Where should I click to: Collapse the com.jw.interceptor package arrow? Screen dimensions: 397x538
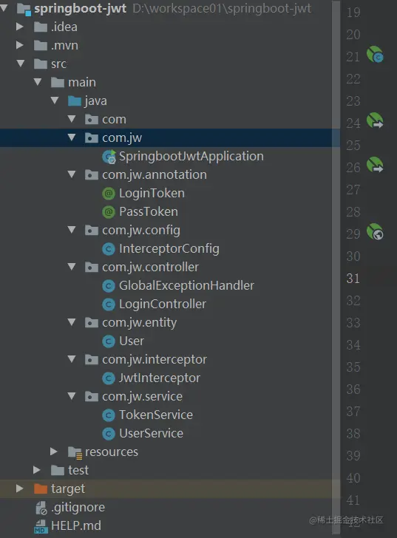point(72,359)
